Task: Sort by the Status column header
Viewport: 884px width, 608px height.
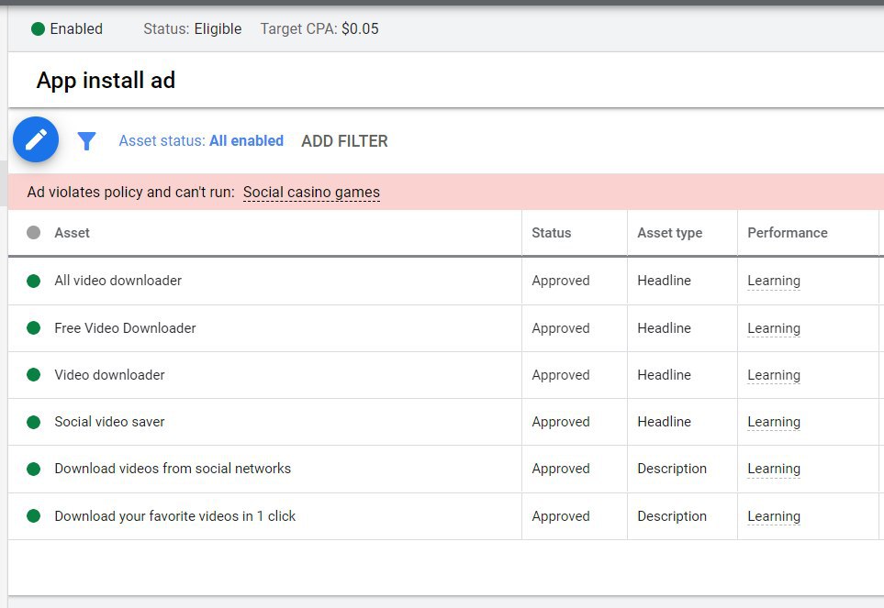Action: point(551,233)
